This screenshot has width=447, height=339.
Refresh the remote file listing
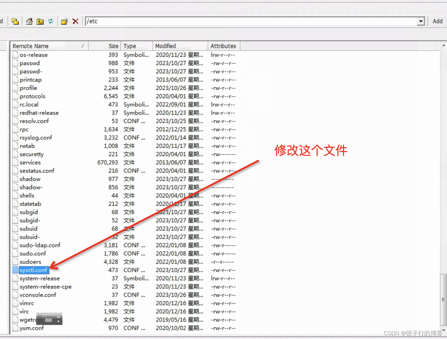(51, 21)
